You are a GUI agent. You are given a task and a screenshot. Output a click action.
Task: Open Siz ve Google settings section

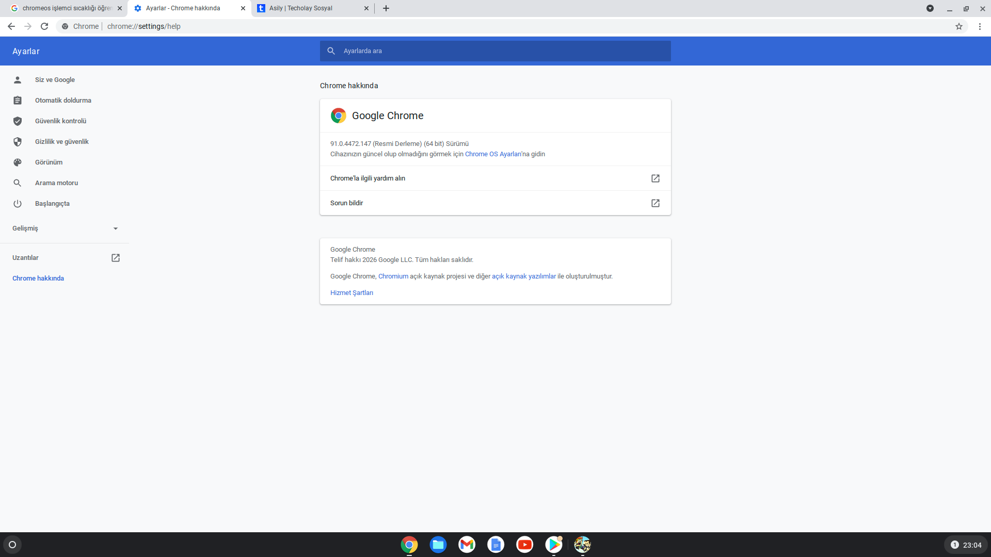65,80
